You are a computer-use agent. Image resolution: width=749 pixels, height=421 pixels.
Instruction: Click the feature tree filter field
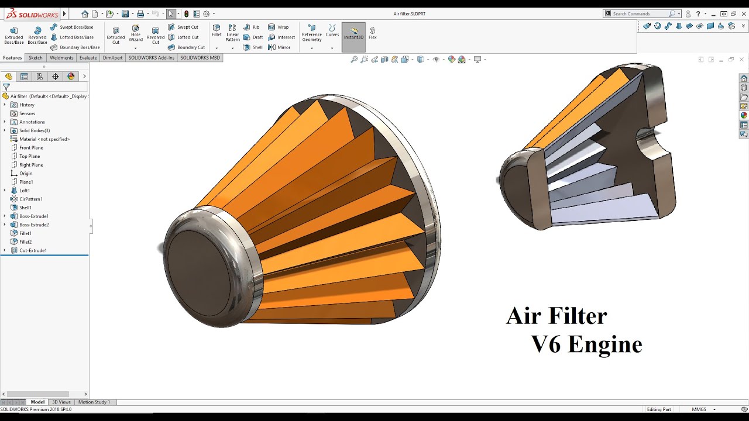coord(44,87)
